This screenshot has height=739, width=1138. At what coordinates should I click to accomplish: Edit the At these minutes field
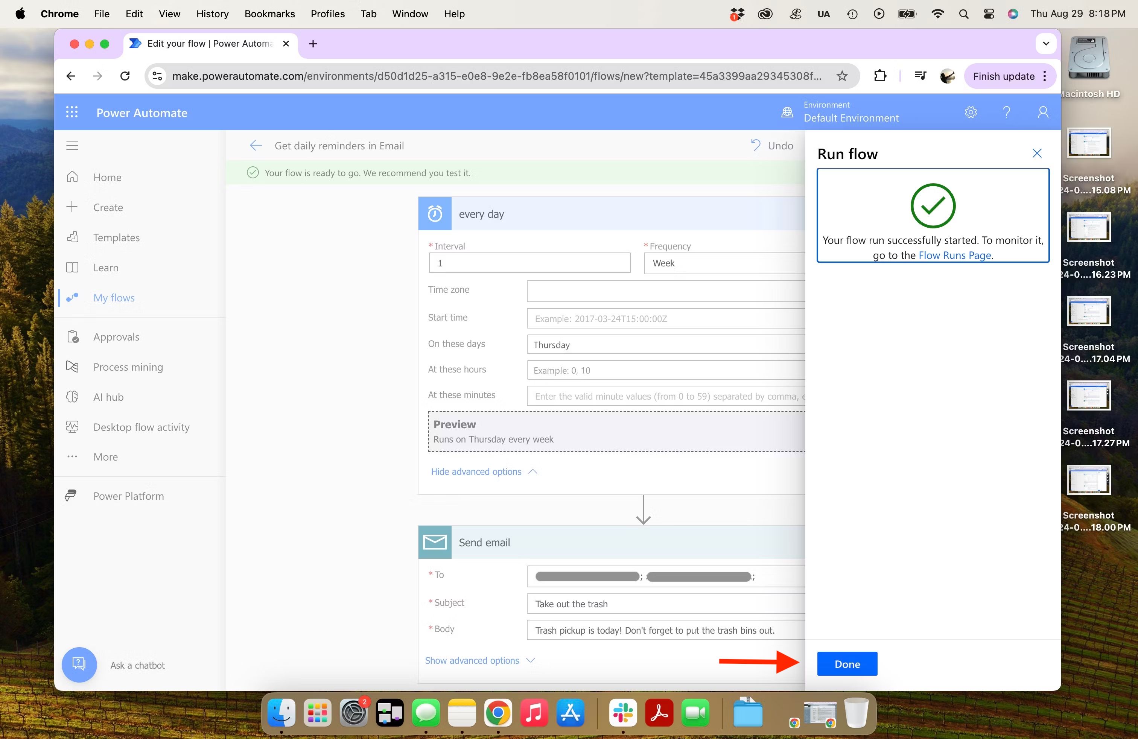click(666, 396)
